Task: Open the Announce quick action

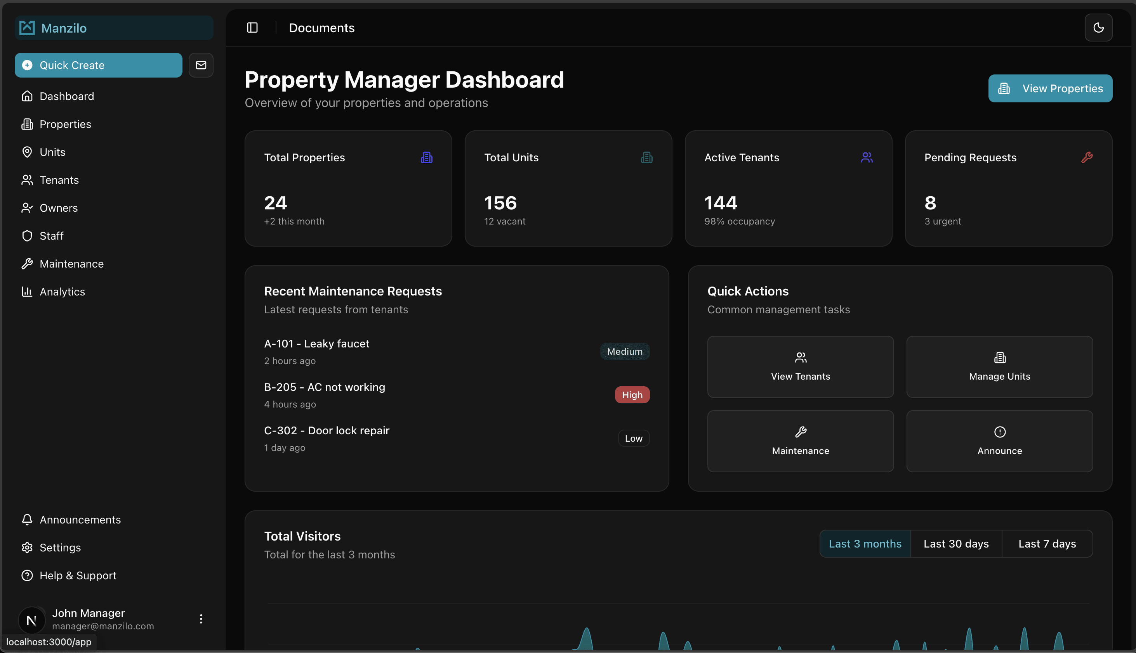Action: click(999, 441)
